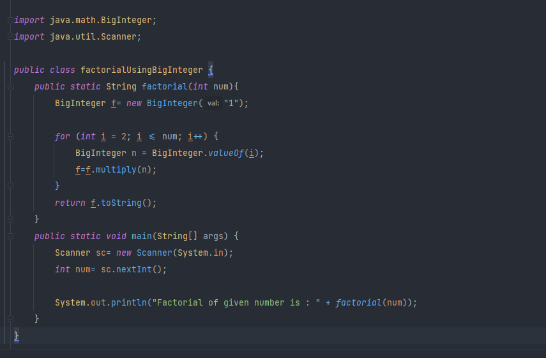Viewport: 546px width, 358px height.
Task: Click the "Factorial of given number is" string
Action: (236, 302)
